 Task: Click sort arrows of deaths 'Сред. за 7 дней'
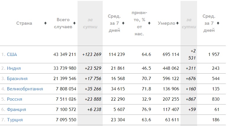point(218,23)
